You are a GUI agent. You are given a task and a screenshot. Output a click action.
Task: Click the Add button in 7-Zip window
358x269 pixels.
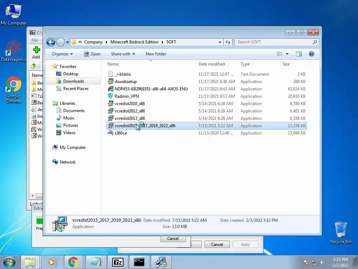tap(36, 53)
